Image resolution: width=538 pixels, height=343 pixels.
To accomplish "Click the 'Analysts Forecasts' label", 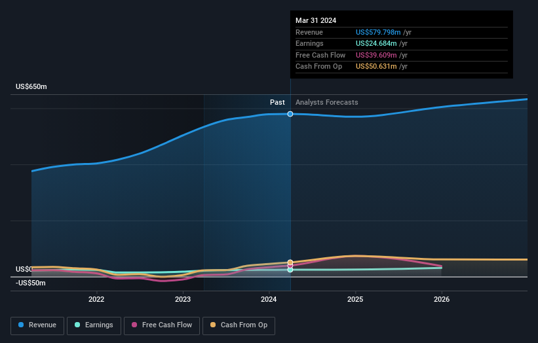I will [326, 102].
